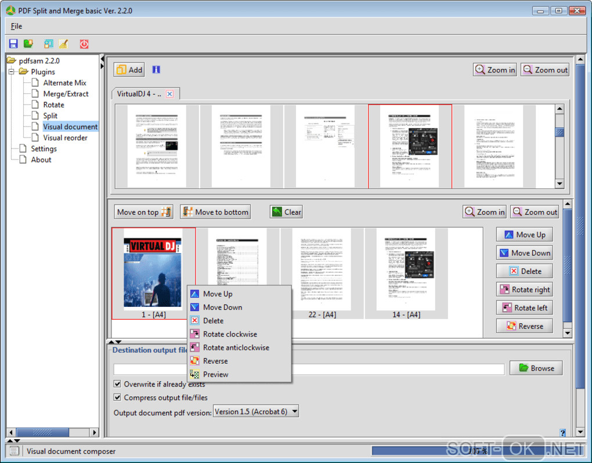Select Alternate Mix plugin in tree
Viewport: 592px width, 463px height.
64,82
